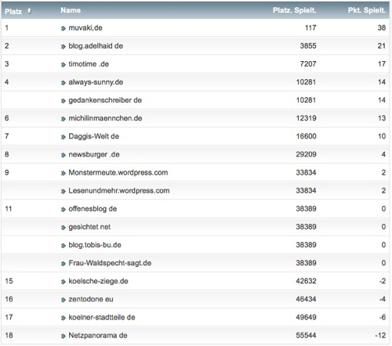Open the muvaki,de link

85,28
